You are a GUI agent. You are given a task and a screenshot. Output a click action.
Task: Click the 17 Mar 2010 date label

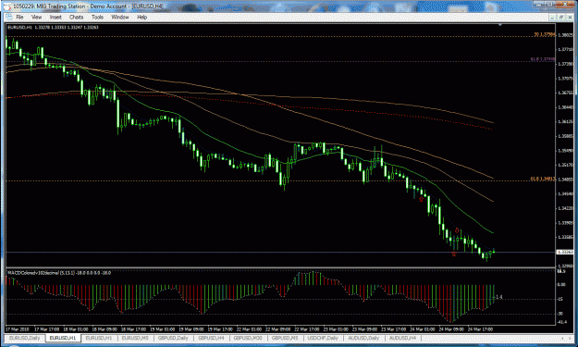coord(18,328)
